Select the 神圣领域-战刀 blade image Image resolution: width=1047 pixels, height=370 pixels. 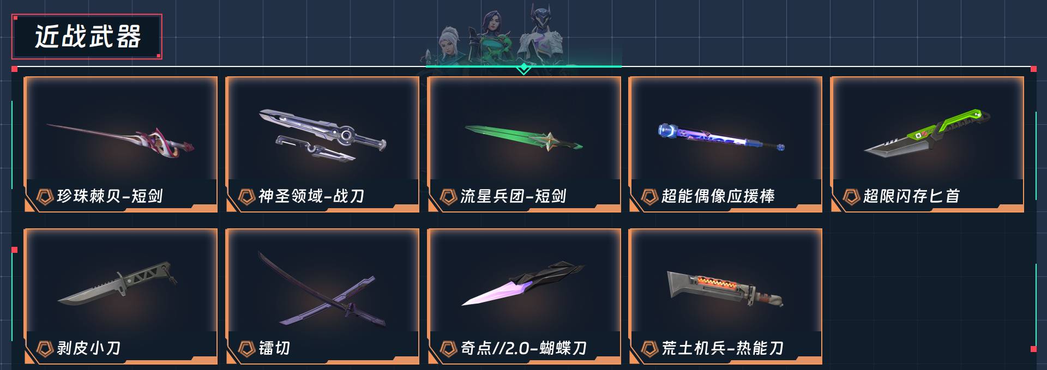(x=323, y=135)
